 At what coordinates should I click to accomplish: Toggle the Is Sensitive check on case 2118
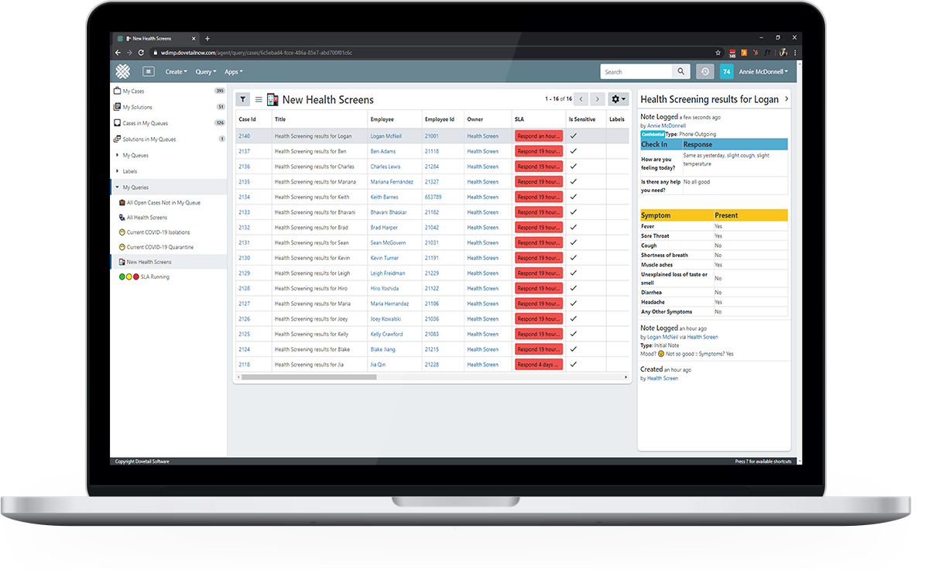coord(573,364)
